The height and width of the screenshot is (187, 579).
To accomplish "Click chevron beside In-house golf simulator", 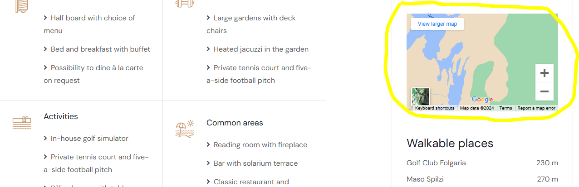I will pyautogui.click(x=46, y=139).
